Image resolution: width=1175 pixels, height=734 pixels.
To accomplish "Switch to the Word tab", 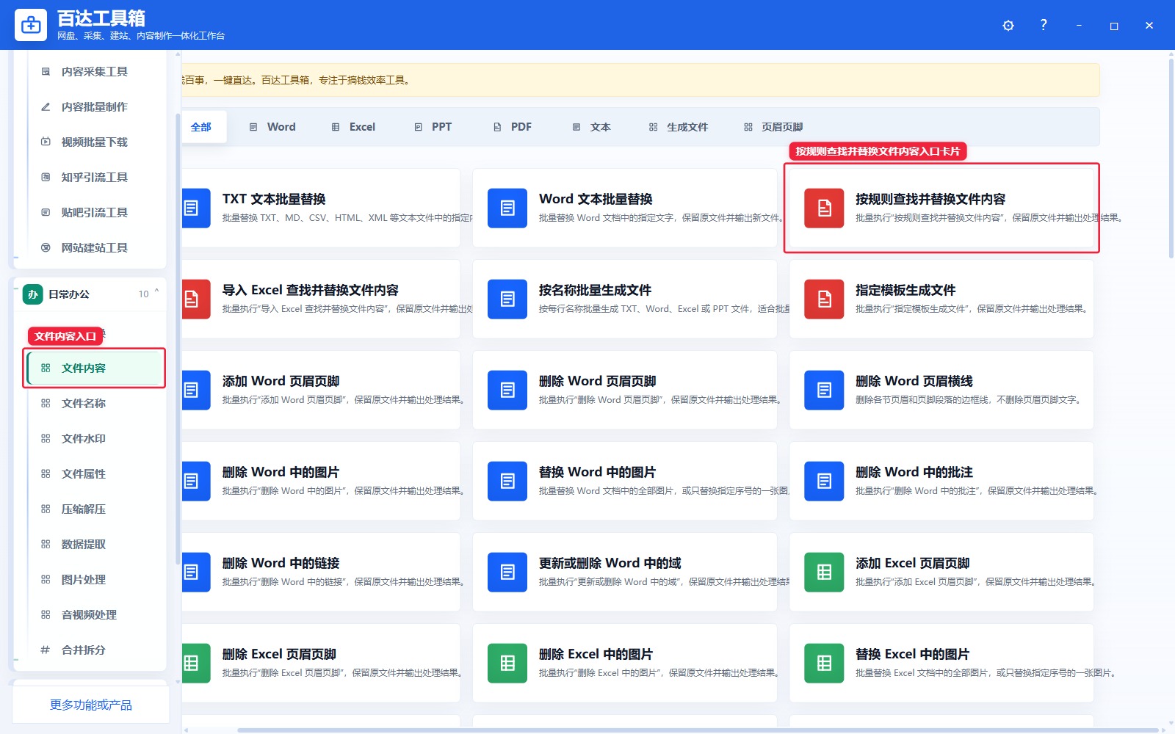I will [x=272, y=127].
